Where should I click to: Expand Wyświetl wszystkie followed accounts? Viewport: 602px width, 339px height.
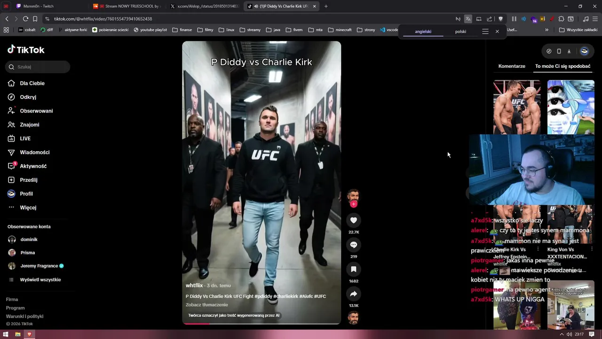35,280
